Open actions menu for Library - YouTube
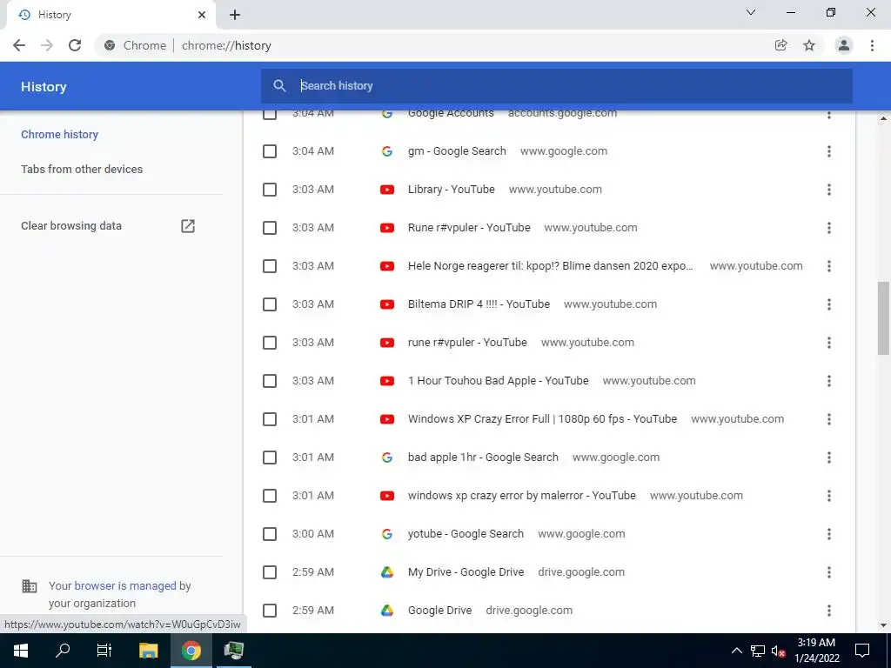 click(x=829, y=190)
